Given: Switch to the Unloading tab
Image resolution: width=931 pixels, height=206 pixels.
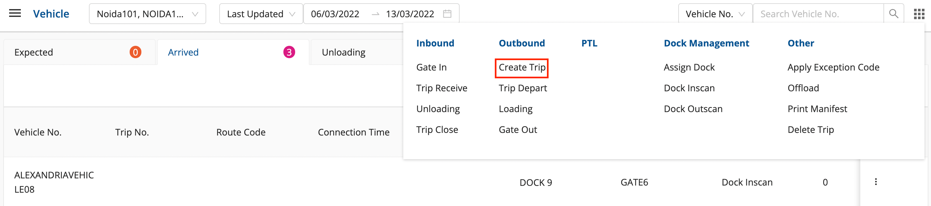Looking at the screenshot, I should [343, 52].
